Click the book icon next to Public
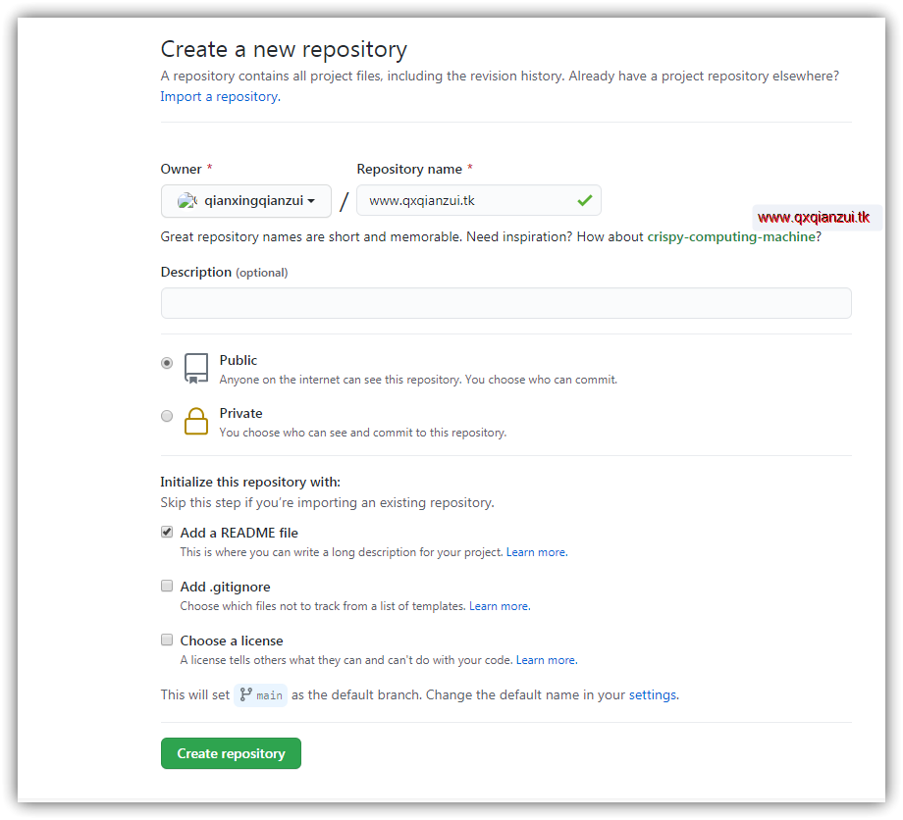Image resolution: width=903 pixels, height=820 pixels. click(195, 367)
